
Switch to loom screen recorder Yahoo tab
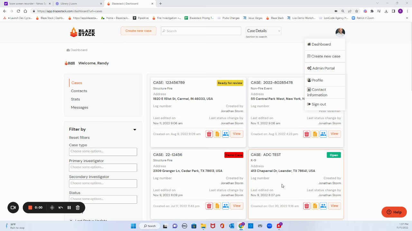27,4
